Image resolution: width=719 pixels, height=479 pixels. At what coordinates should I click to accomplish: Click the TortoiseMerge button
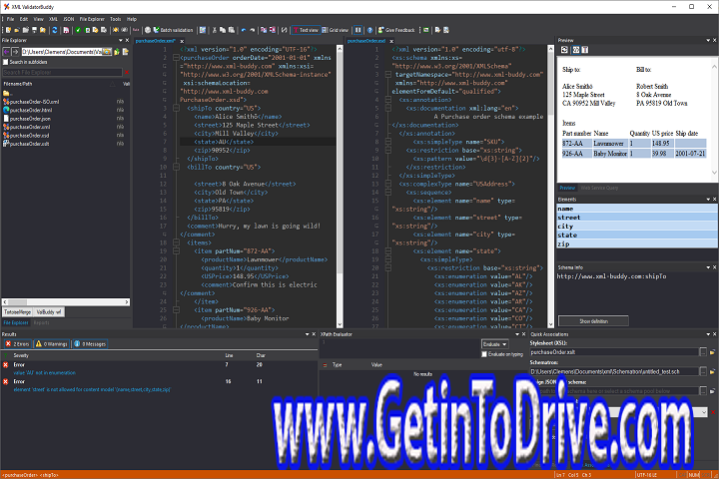pos(17,311)
